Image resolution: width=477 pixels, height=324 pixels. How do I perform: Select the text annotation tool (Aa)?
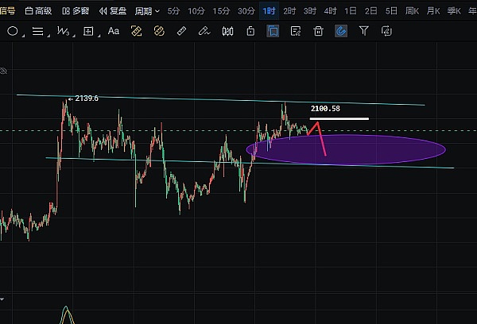coord(113,31)
